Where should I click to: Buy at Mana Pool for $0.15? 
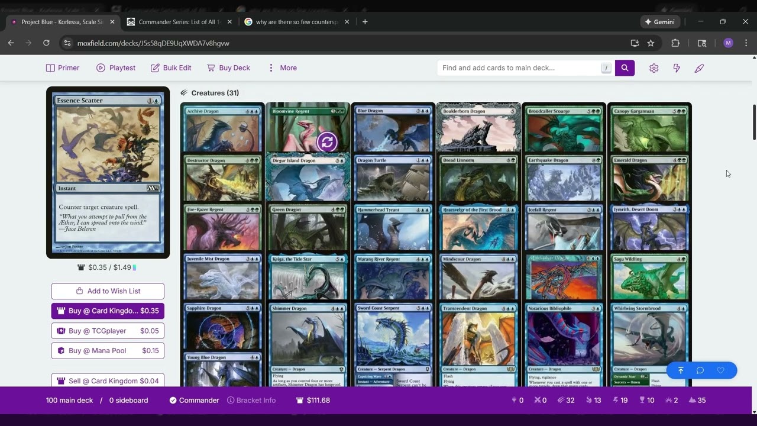click(108, 350)
